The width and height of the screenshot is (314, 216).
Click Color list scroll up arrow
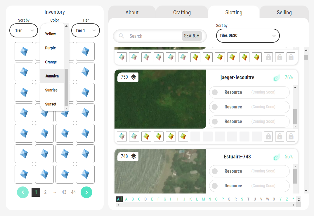pos(67,26)
